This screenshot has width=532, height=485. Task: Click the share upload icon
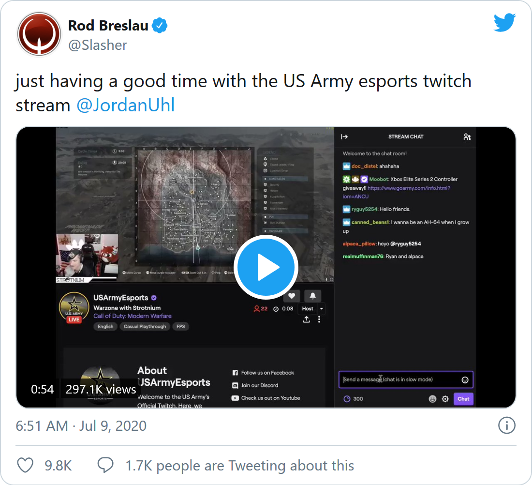306,319
